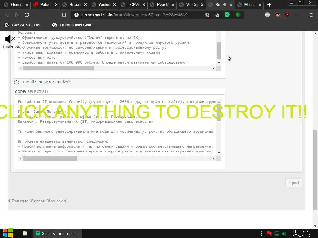Screen dimensions: 318x238
Task: Open the green shield icon in the address bar
Action: 238,15
